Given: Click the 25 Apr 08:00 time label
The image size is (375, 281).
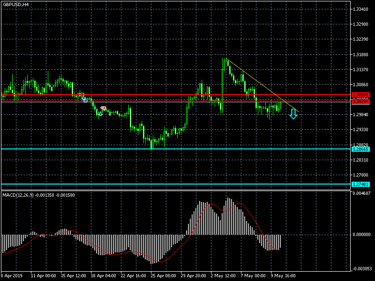Looking at the screenshot, I should point(164,276).
